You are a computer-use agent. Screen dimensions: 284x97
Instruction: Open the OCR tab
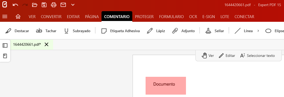193,17
